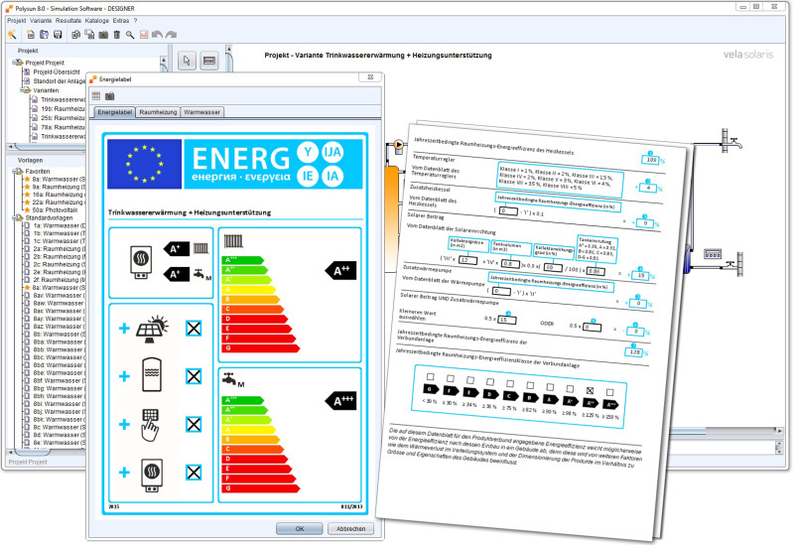Viewport: 794px width, 545px height.
Task: Toggle the storage tank checkbox on the label
Action: point(194,376)
